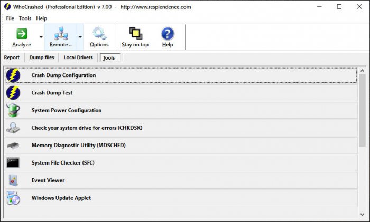Launch Crash Dump Configuration

pos(63,75)
